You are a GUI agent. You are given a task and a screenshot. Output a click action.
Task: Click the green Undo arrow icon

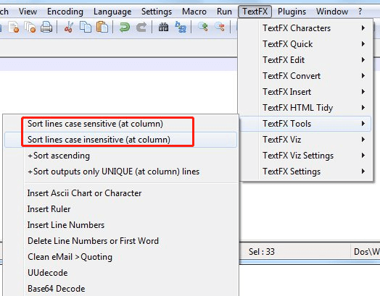coord(124,27)
